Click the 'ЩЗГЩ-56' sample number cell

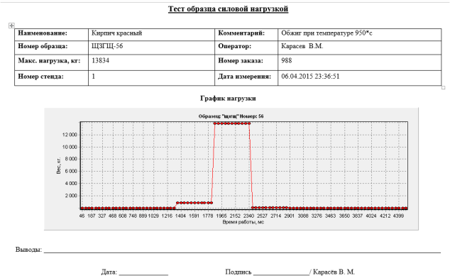click(x=151, y=48)
